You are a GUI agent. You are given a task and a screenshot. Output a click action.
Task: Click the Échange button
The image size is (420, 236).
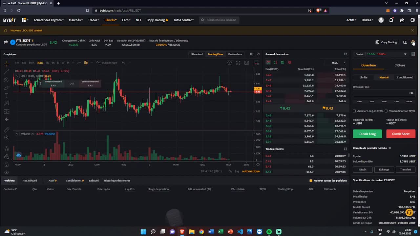click(384, 169)
